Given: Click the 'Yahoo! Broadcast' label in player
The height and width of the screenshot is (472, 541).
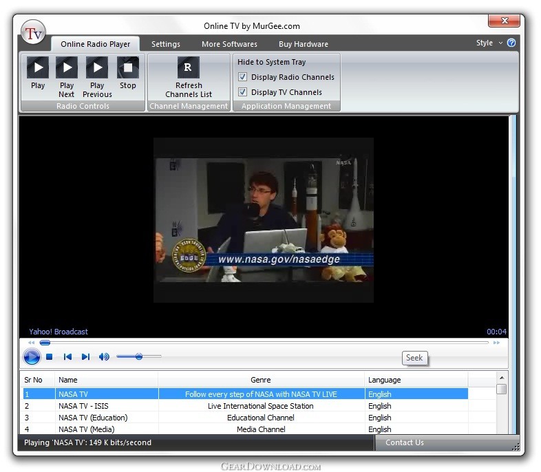Looking at the screenshot, I should pos(59,332).
